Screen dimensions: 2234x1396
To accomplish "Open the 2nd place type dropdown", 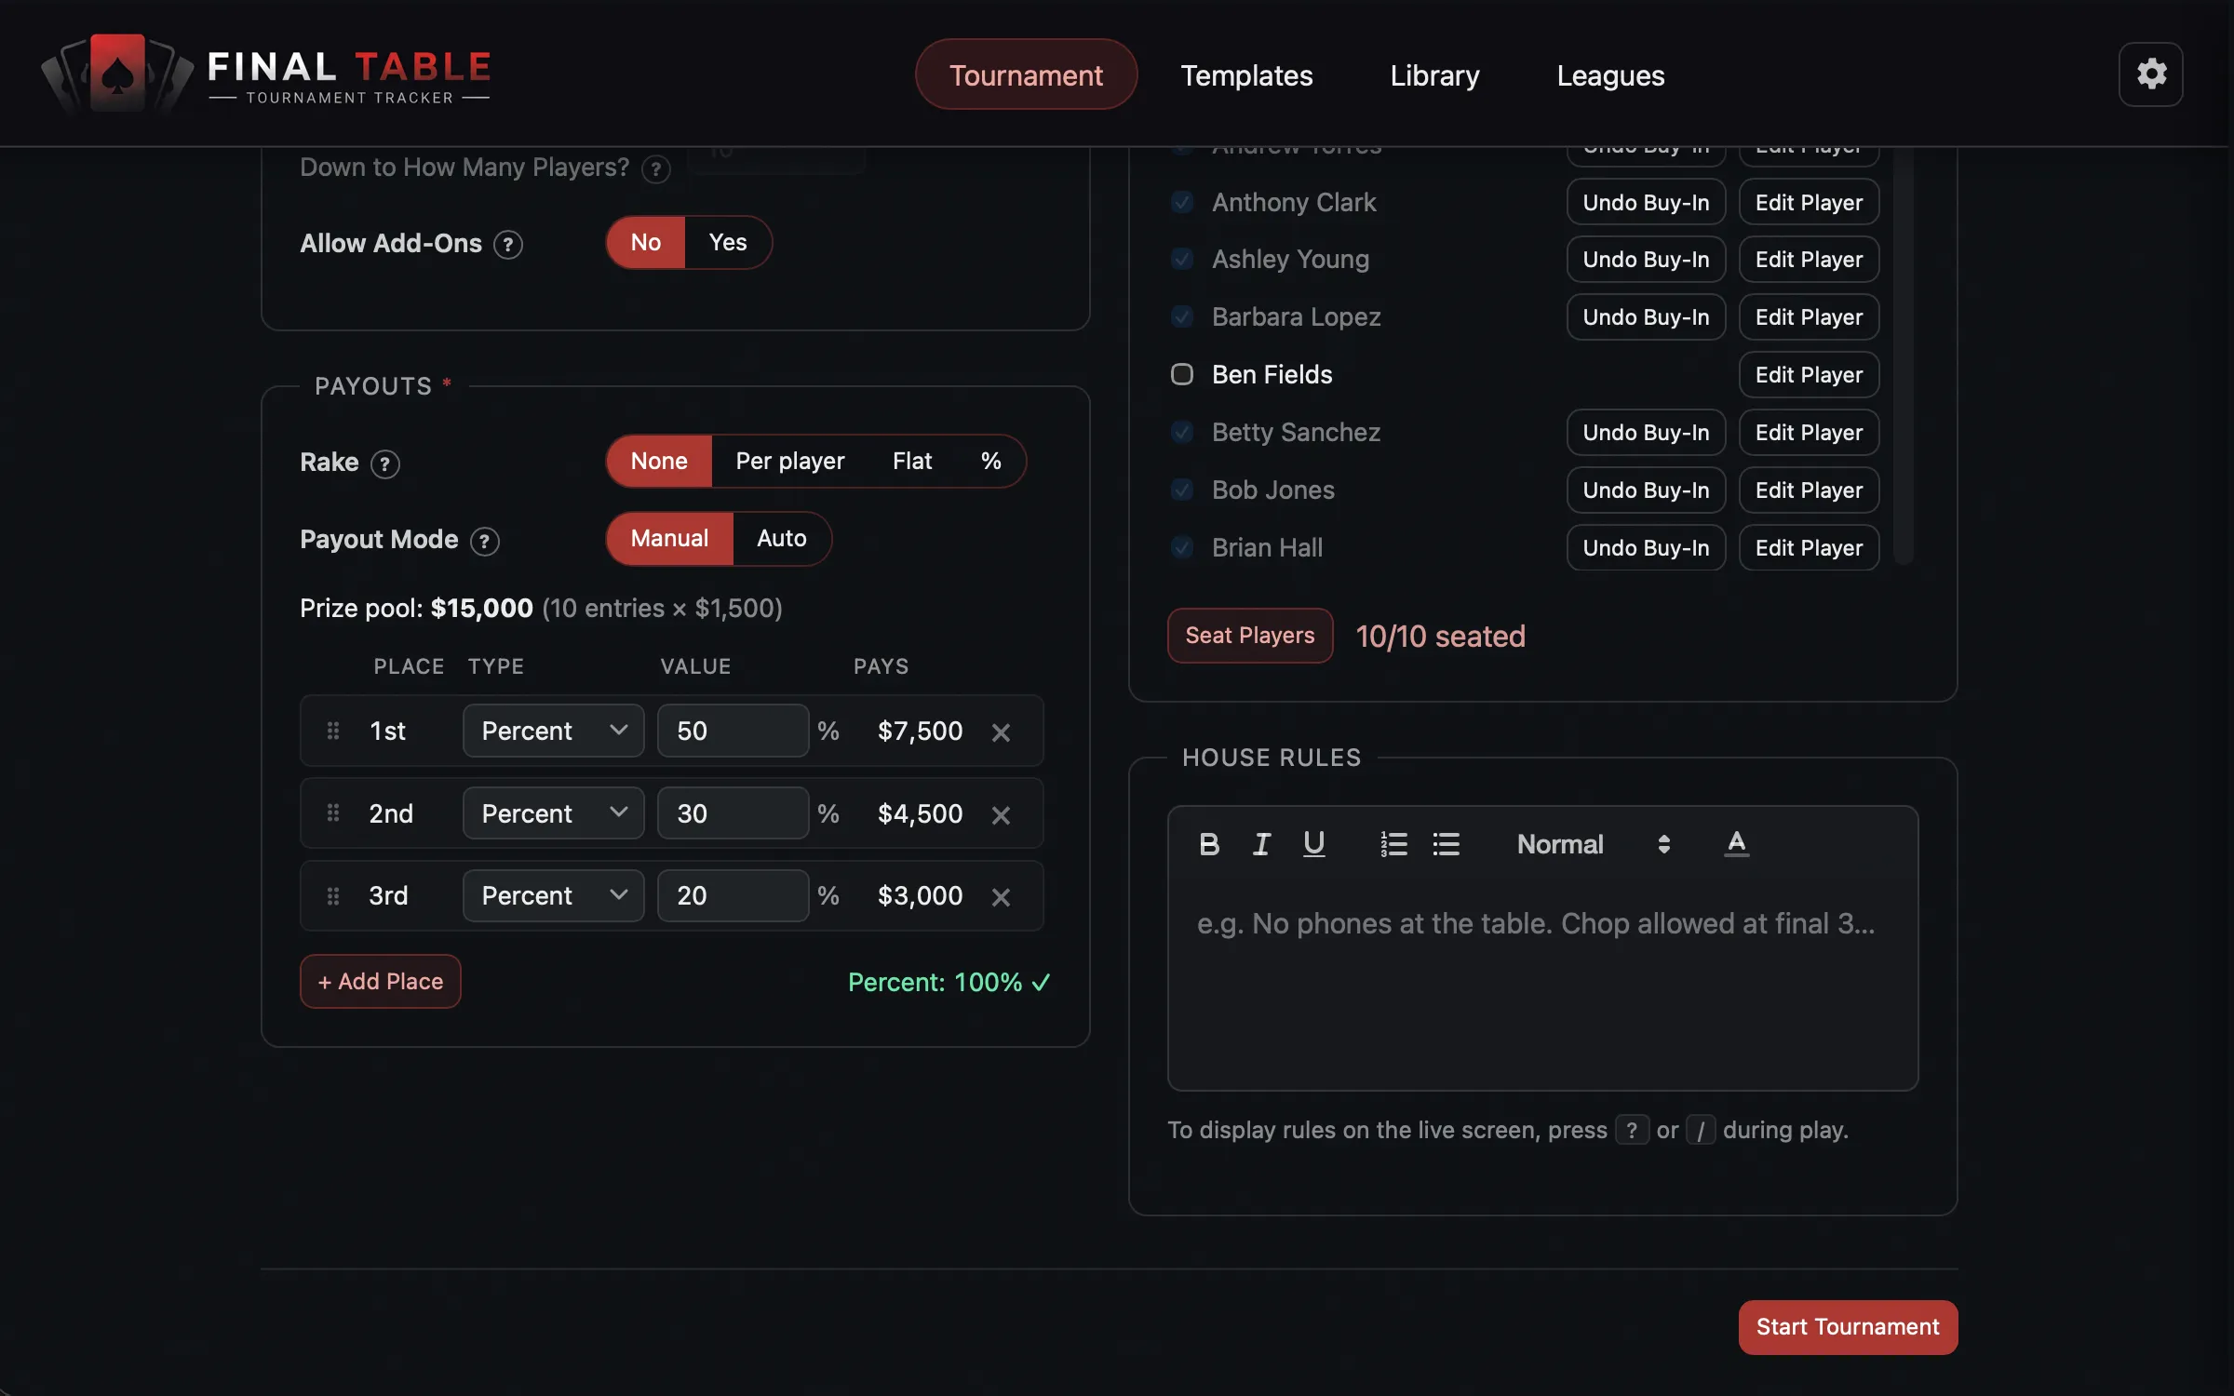I will (554, 813).
